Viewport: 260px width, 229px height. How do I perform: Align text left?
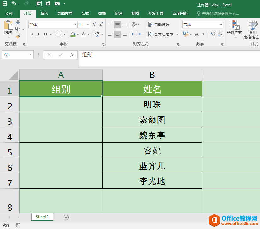click(x=110, y=34)
